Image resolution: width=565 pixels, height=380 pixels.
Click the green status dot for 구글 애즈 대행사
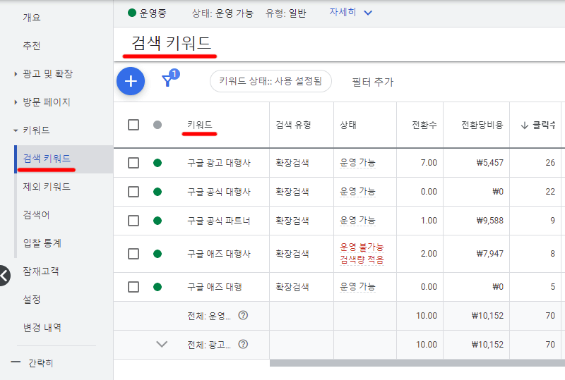[157, 254]
